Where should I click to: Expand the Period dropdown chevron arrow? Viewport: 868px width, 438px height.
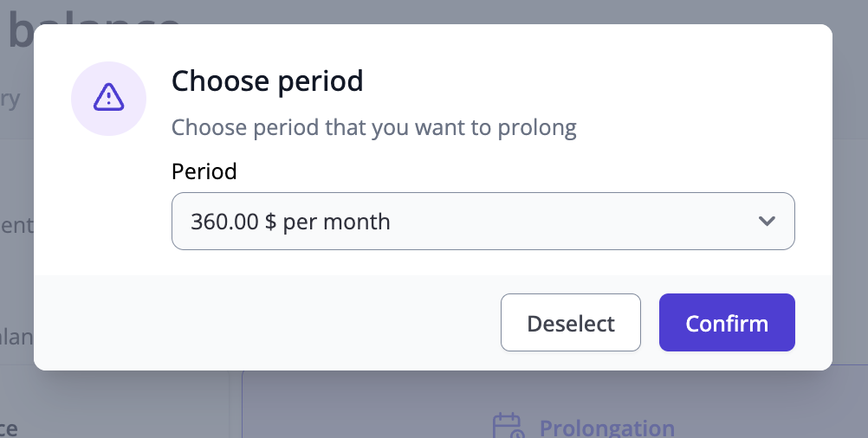[x=766, y=222]
